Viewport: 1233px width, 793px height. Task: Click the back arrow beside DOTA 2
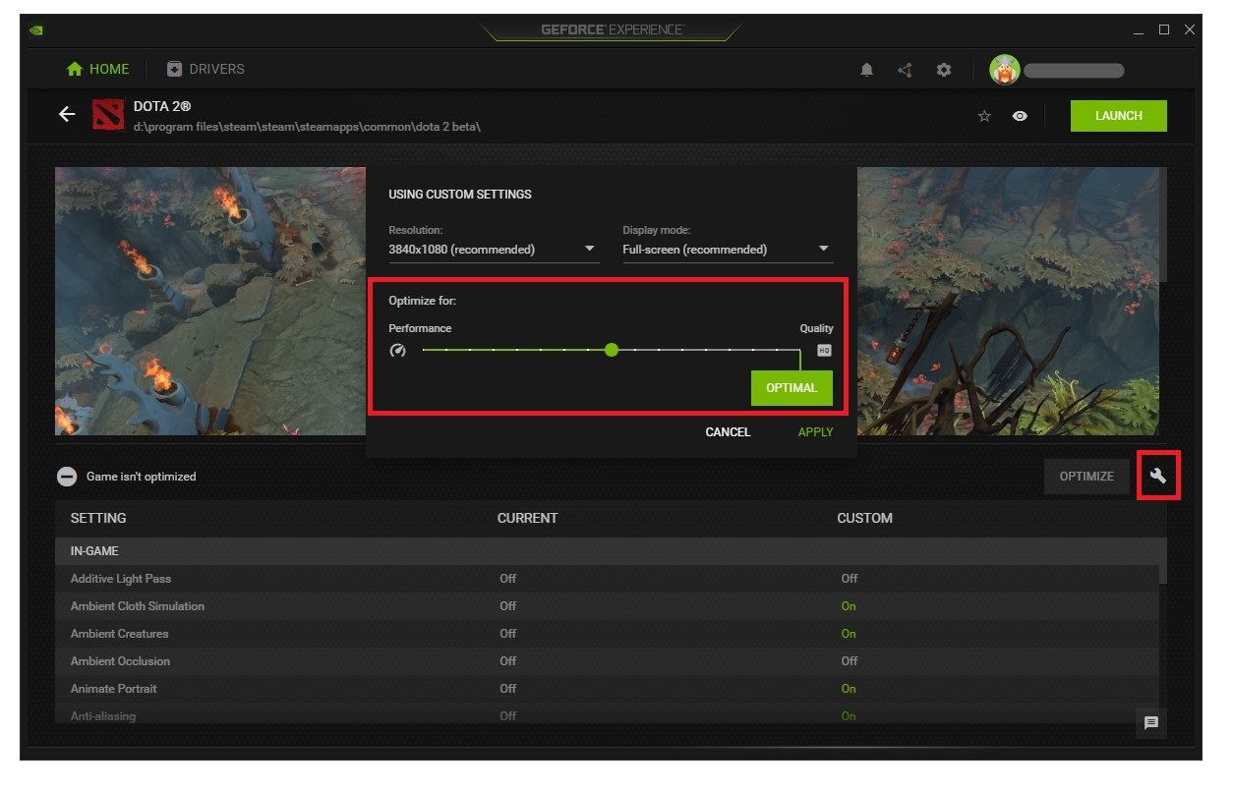pos(67,115)
